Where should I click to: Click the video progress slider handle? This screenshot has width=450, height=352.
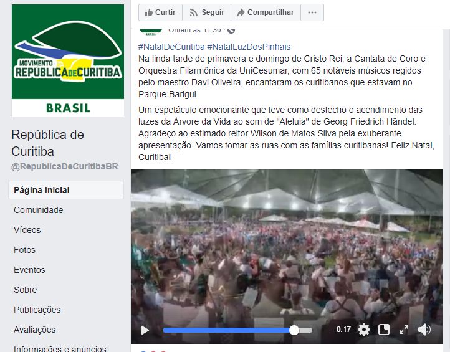pos(294,330)
